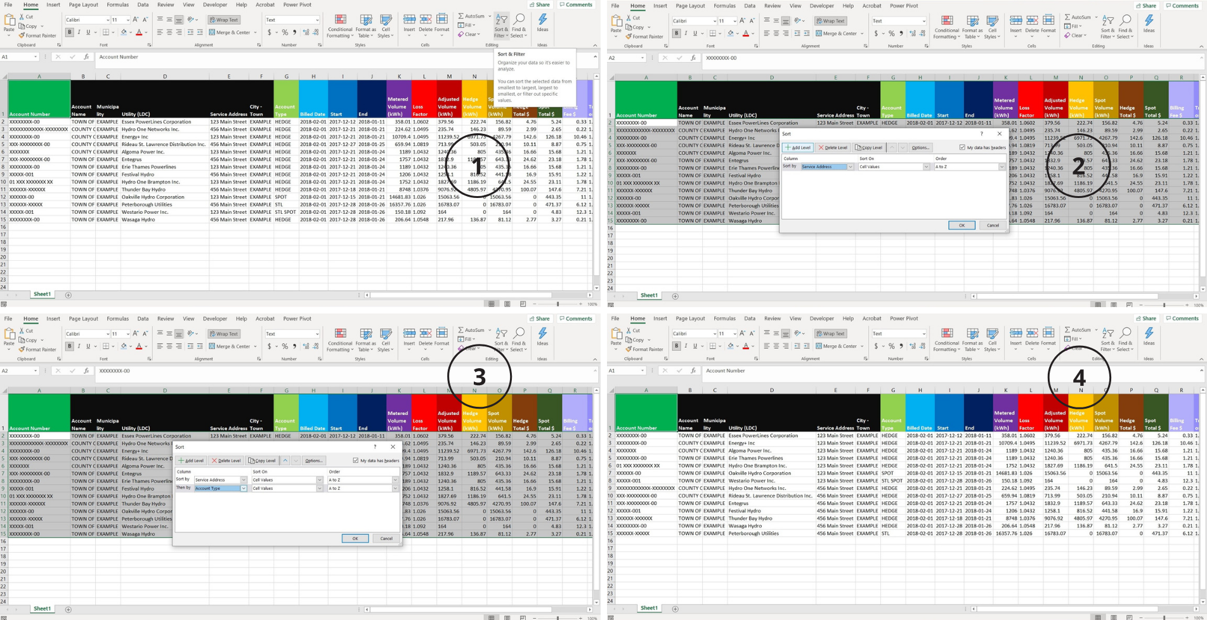This screenshot has width=1207, height=620.
Task: Open Ideas in top-left Excel window
Action: point(542,23)
